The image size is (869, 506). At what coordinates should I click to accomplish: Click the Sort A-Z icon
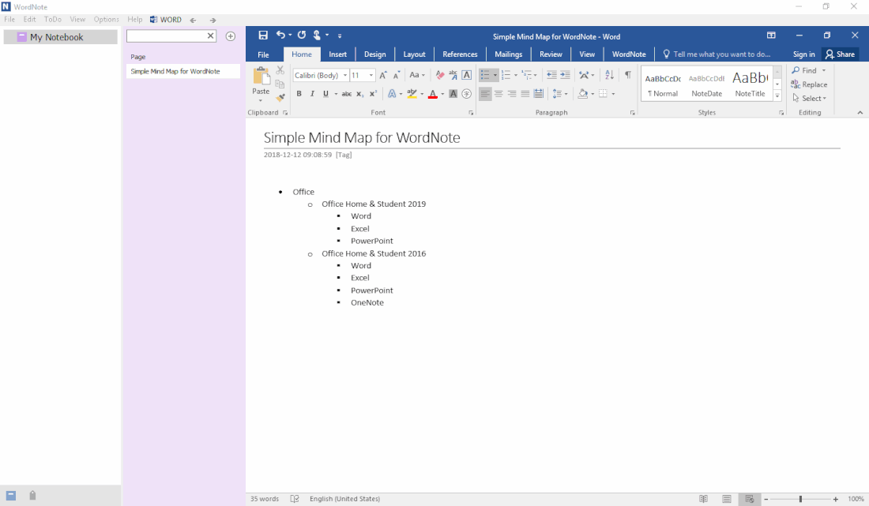[x=610, y=75]
